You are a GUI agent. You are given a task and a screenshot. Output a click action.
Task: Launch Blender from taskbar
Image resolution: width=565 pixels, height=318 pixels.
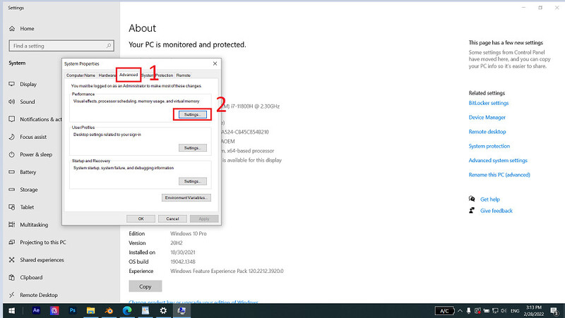[x=109, y=310]
